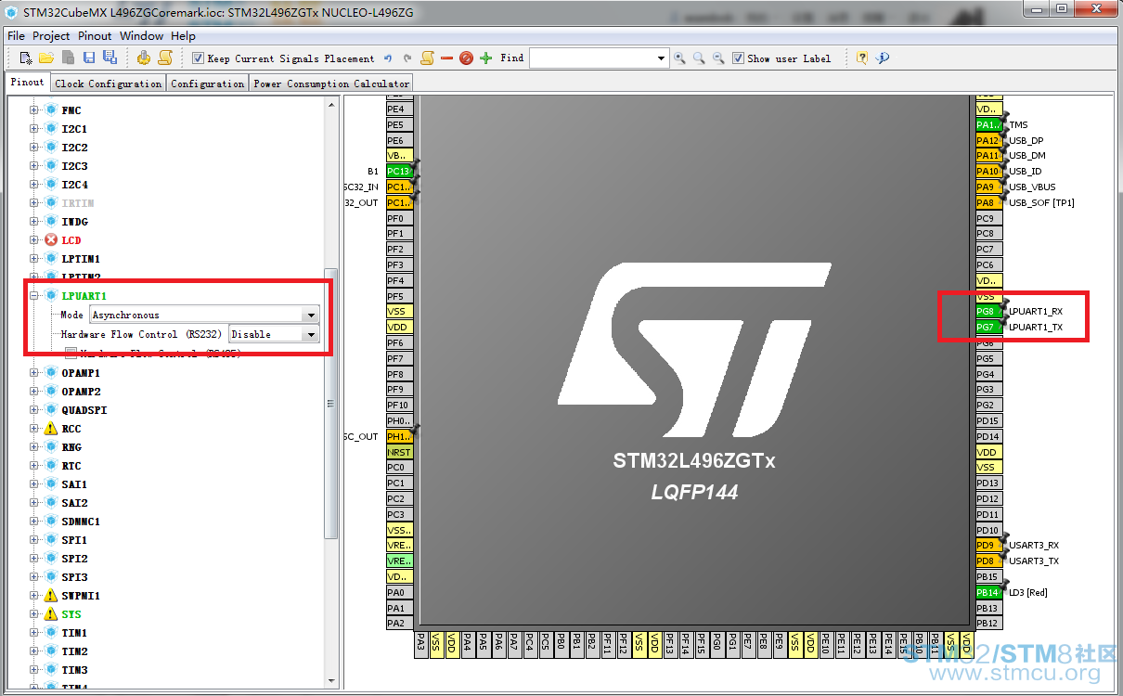Click the New Project toolbar icon

click(26, 58)
